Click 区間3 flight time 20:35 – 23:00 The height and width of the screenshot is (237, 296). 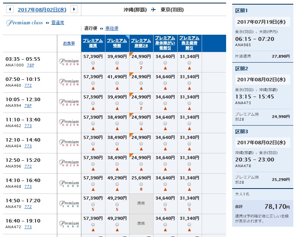(254, 160)
